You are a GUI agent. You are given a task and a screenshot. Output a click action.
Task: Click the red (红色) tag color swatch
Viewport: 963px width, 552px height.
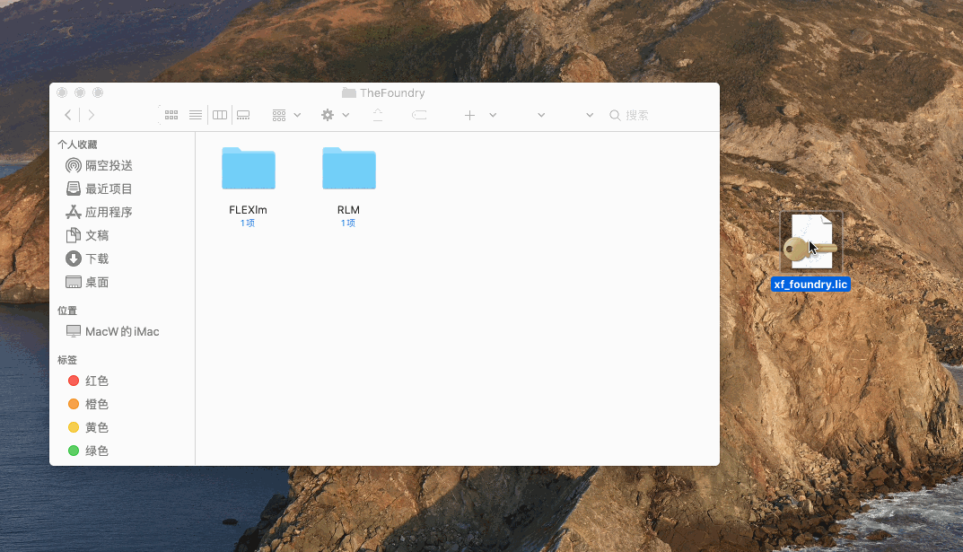[74, 381]
